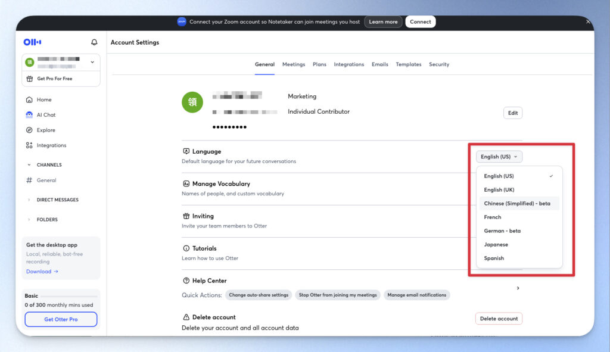Image resolution: width=610 pixels, height=352 pixels.
Task: Click Change auto-share settings chip
Action: [259, 295]
